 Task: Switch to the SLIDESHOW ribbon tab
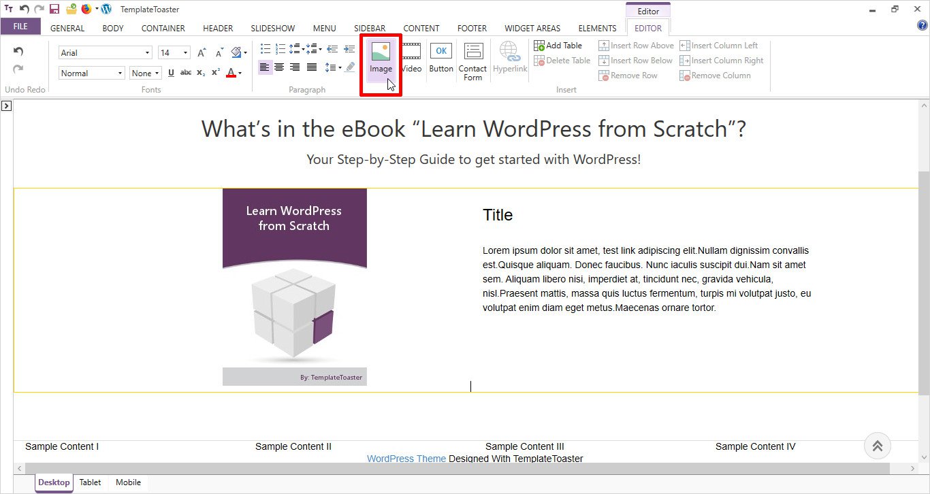pos(272,28)
